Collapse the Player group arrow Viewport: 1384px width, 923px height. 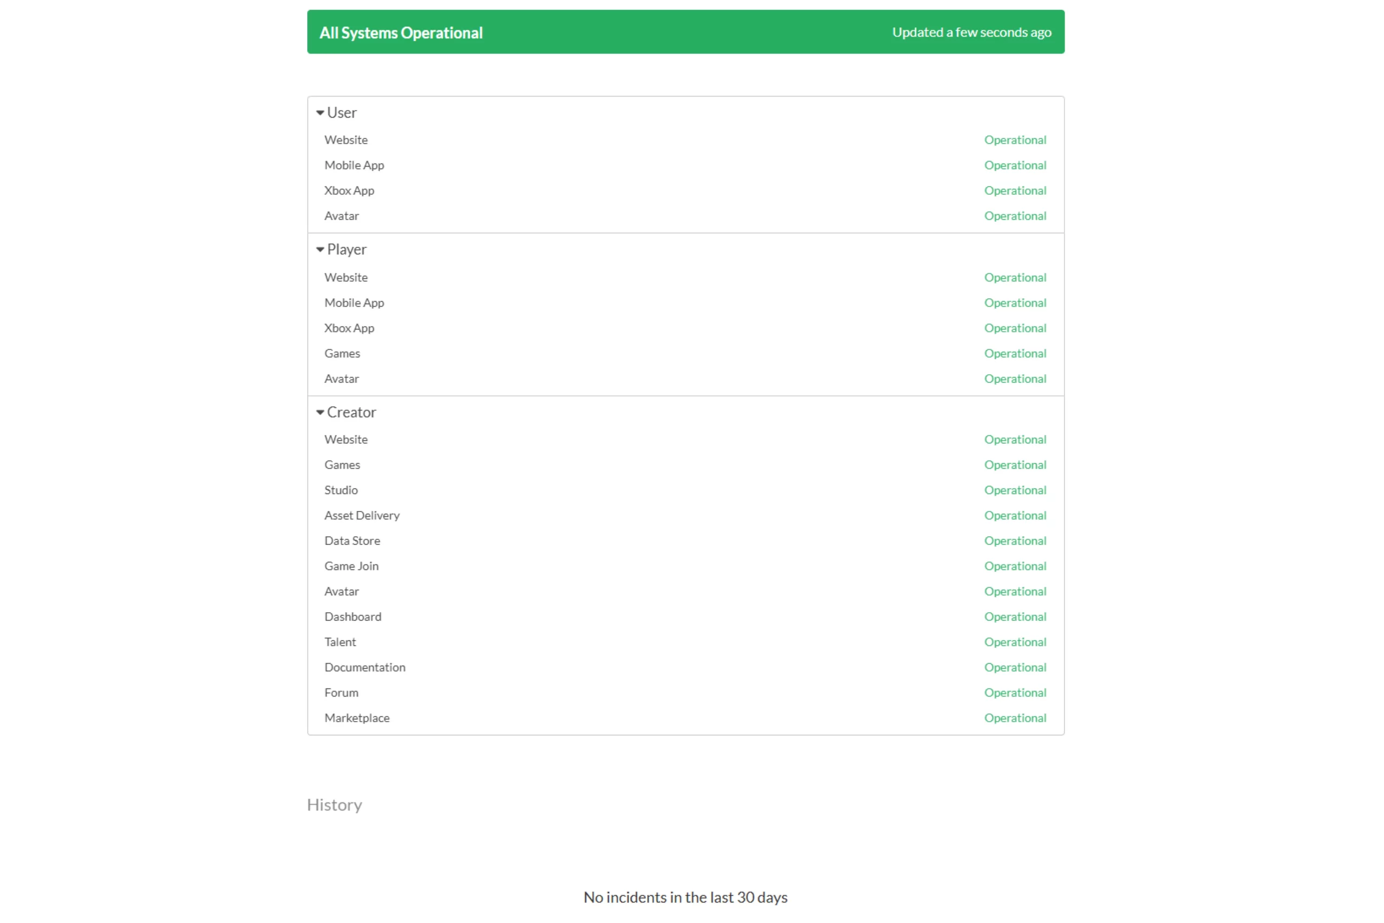pyautogui.click(x=320, y=250)
